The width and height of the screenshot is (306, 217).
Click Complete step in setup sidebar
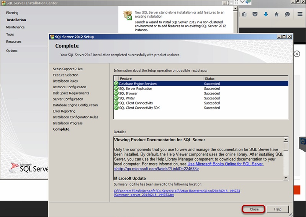pos(61,129)
